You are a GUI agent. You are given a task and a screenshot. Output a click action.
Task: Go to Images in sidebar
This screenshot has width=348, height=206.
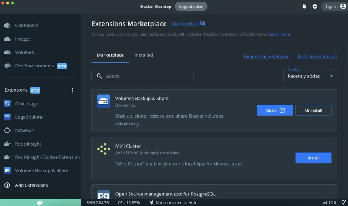tap(23, 39)
